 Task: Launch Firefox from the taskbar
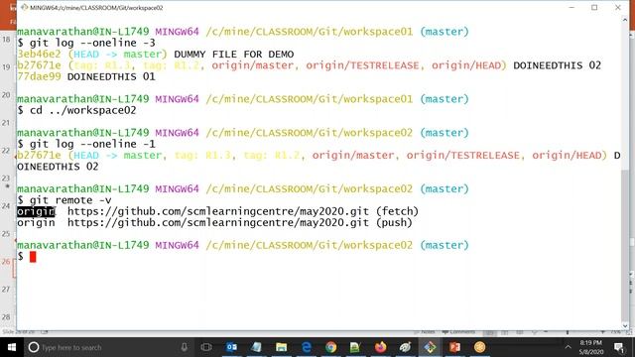click(x=380, y=347)
